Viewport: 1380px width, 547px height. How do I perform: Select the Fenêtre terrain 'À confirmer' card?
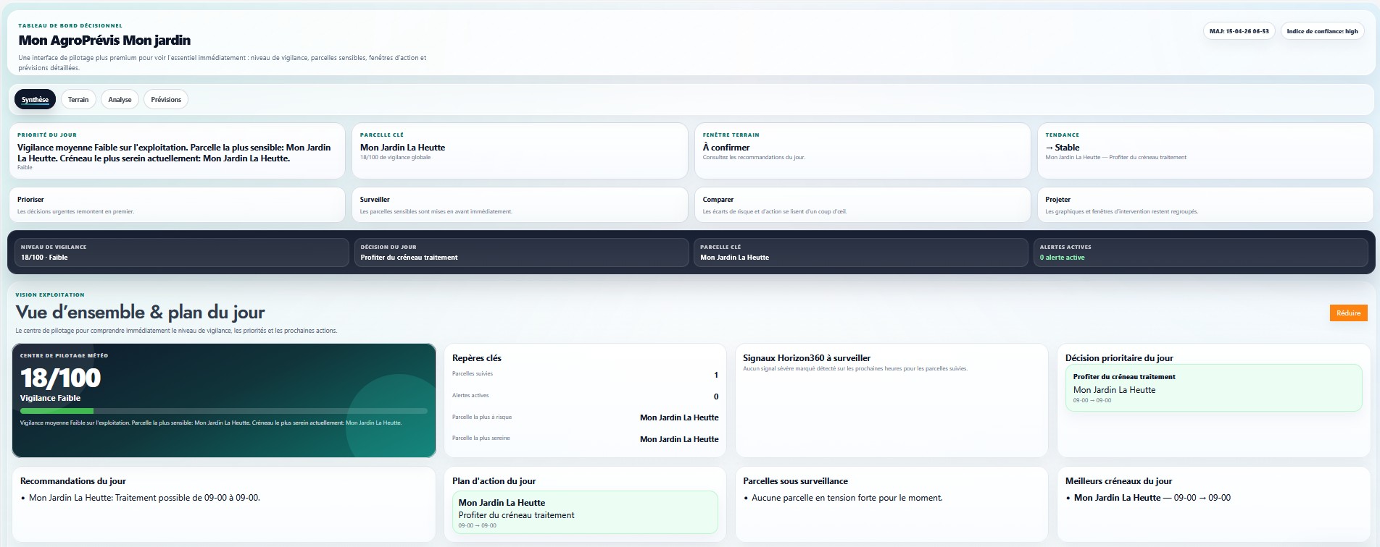pyautogui.click(x=862, y=150)
